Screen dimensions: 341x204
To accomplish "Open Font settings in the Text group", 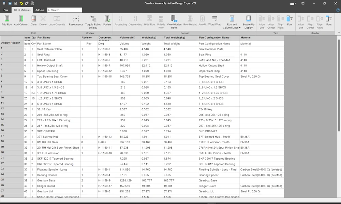I will point(290,19).
